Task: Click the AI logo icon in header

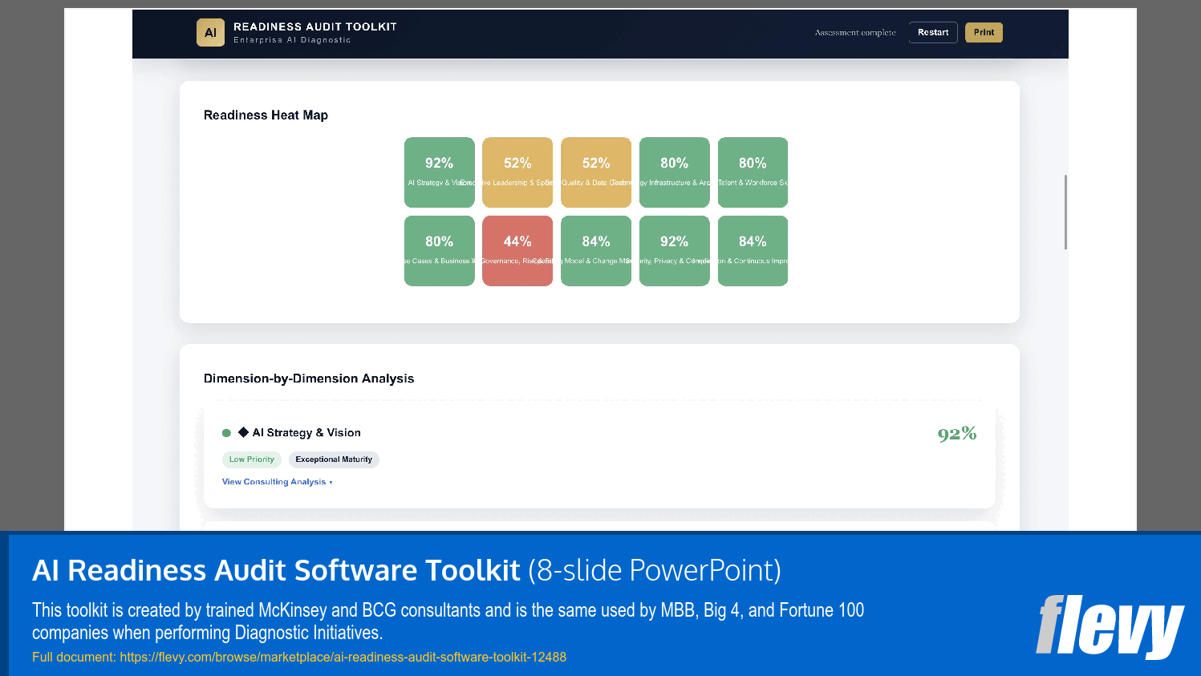Action: coord(210,33)
